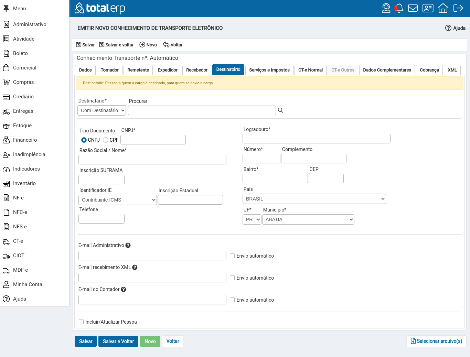This screenshot has width=470, height=357.
Task: Click Voltar in top toolbar
Action: point(173,45)
